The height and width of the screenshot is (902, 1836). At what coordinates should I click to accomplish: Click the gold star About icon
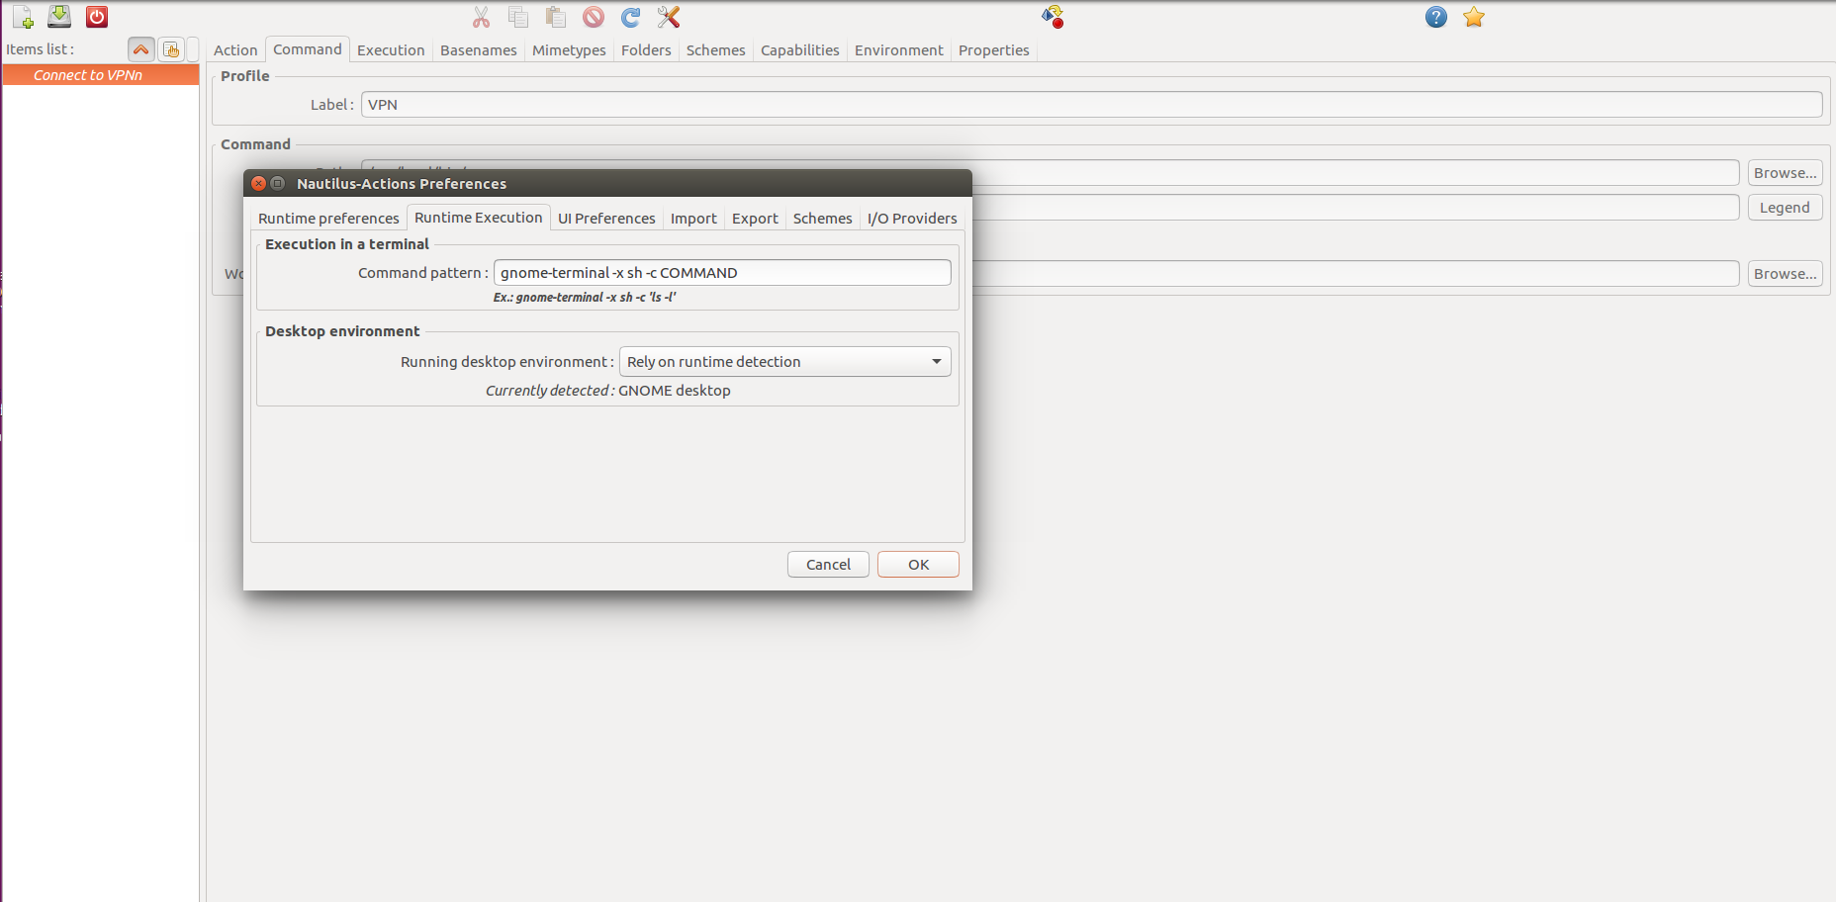[x=1474, y=17]
